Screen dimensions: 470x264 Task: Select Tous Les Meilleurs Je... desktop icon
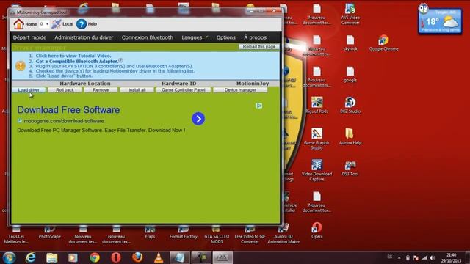click(x=16, y=233)
